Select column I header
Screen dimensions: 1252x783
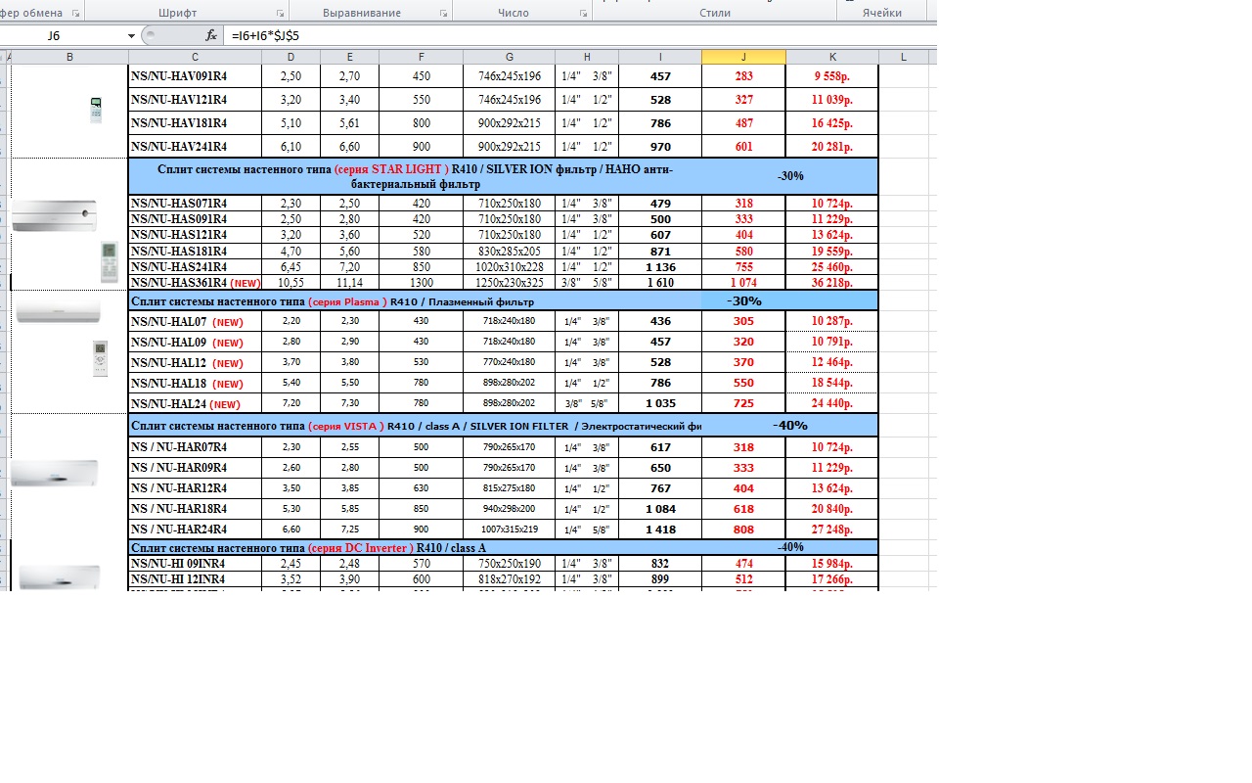pos(660,57)
